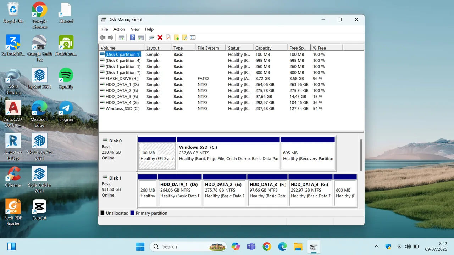Open Foxit PDF Reader desktop icon
Viewport: 454px width, 255px height.
13,212
